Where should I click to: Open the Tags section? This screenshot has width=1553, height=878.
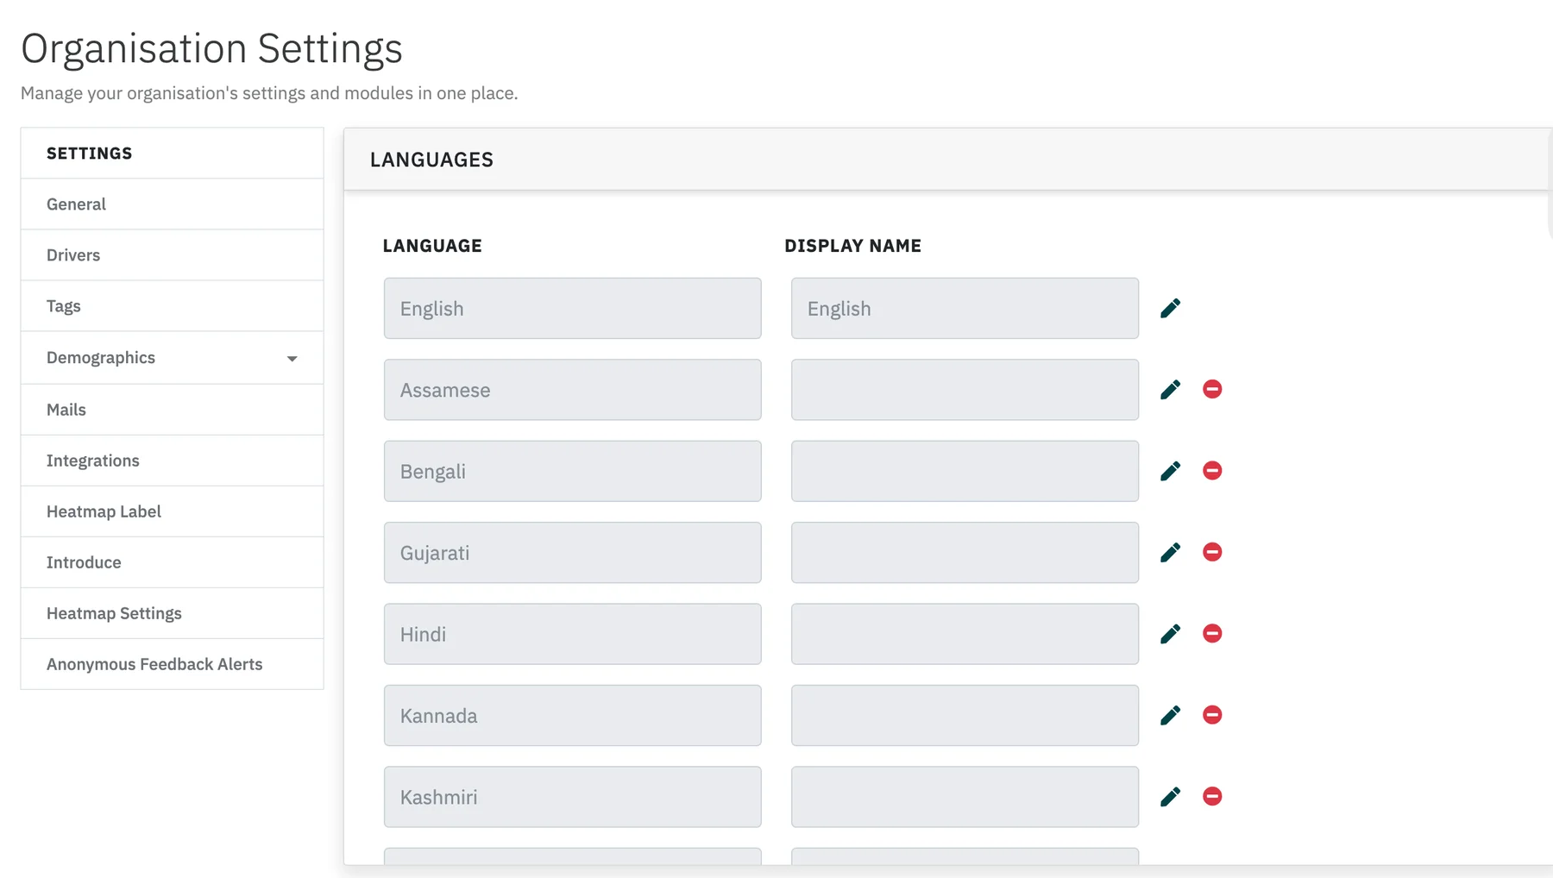[x=172, y=306]
